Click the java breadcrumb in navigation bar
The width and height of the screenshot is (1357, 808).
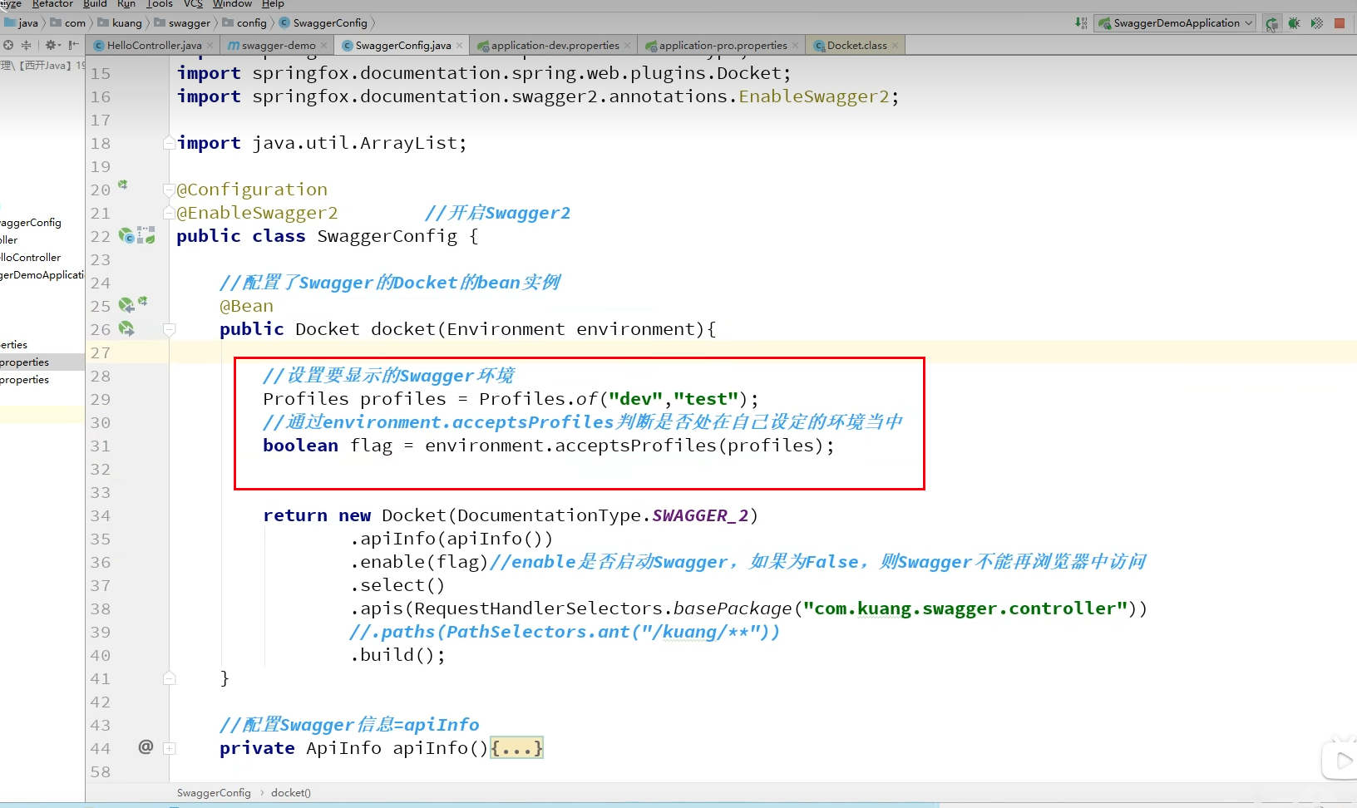coord(22,23)
